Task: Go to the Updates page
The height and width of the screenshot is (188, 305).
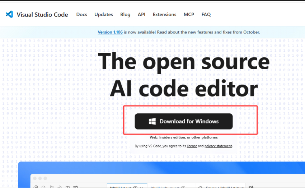Action: click(x=103, y=15)
